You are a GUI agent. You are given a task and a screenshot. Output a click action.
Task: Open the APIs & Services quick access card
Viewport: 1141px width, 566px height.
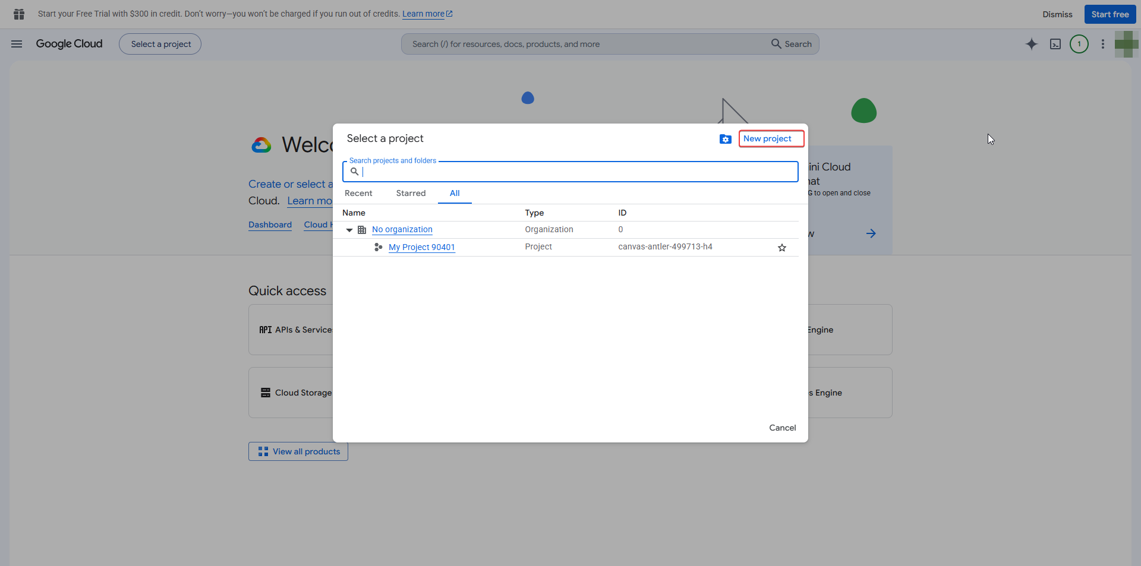291,330
